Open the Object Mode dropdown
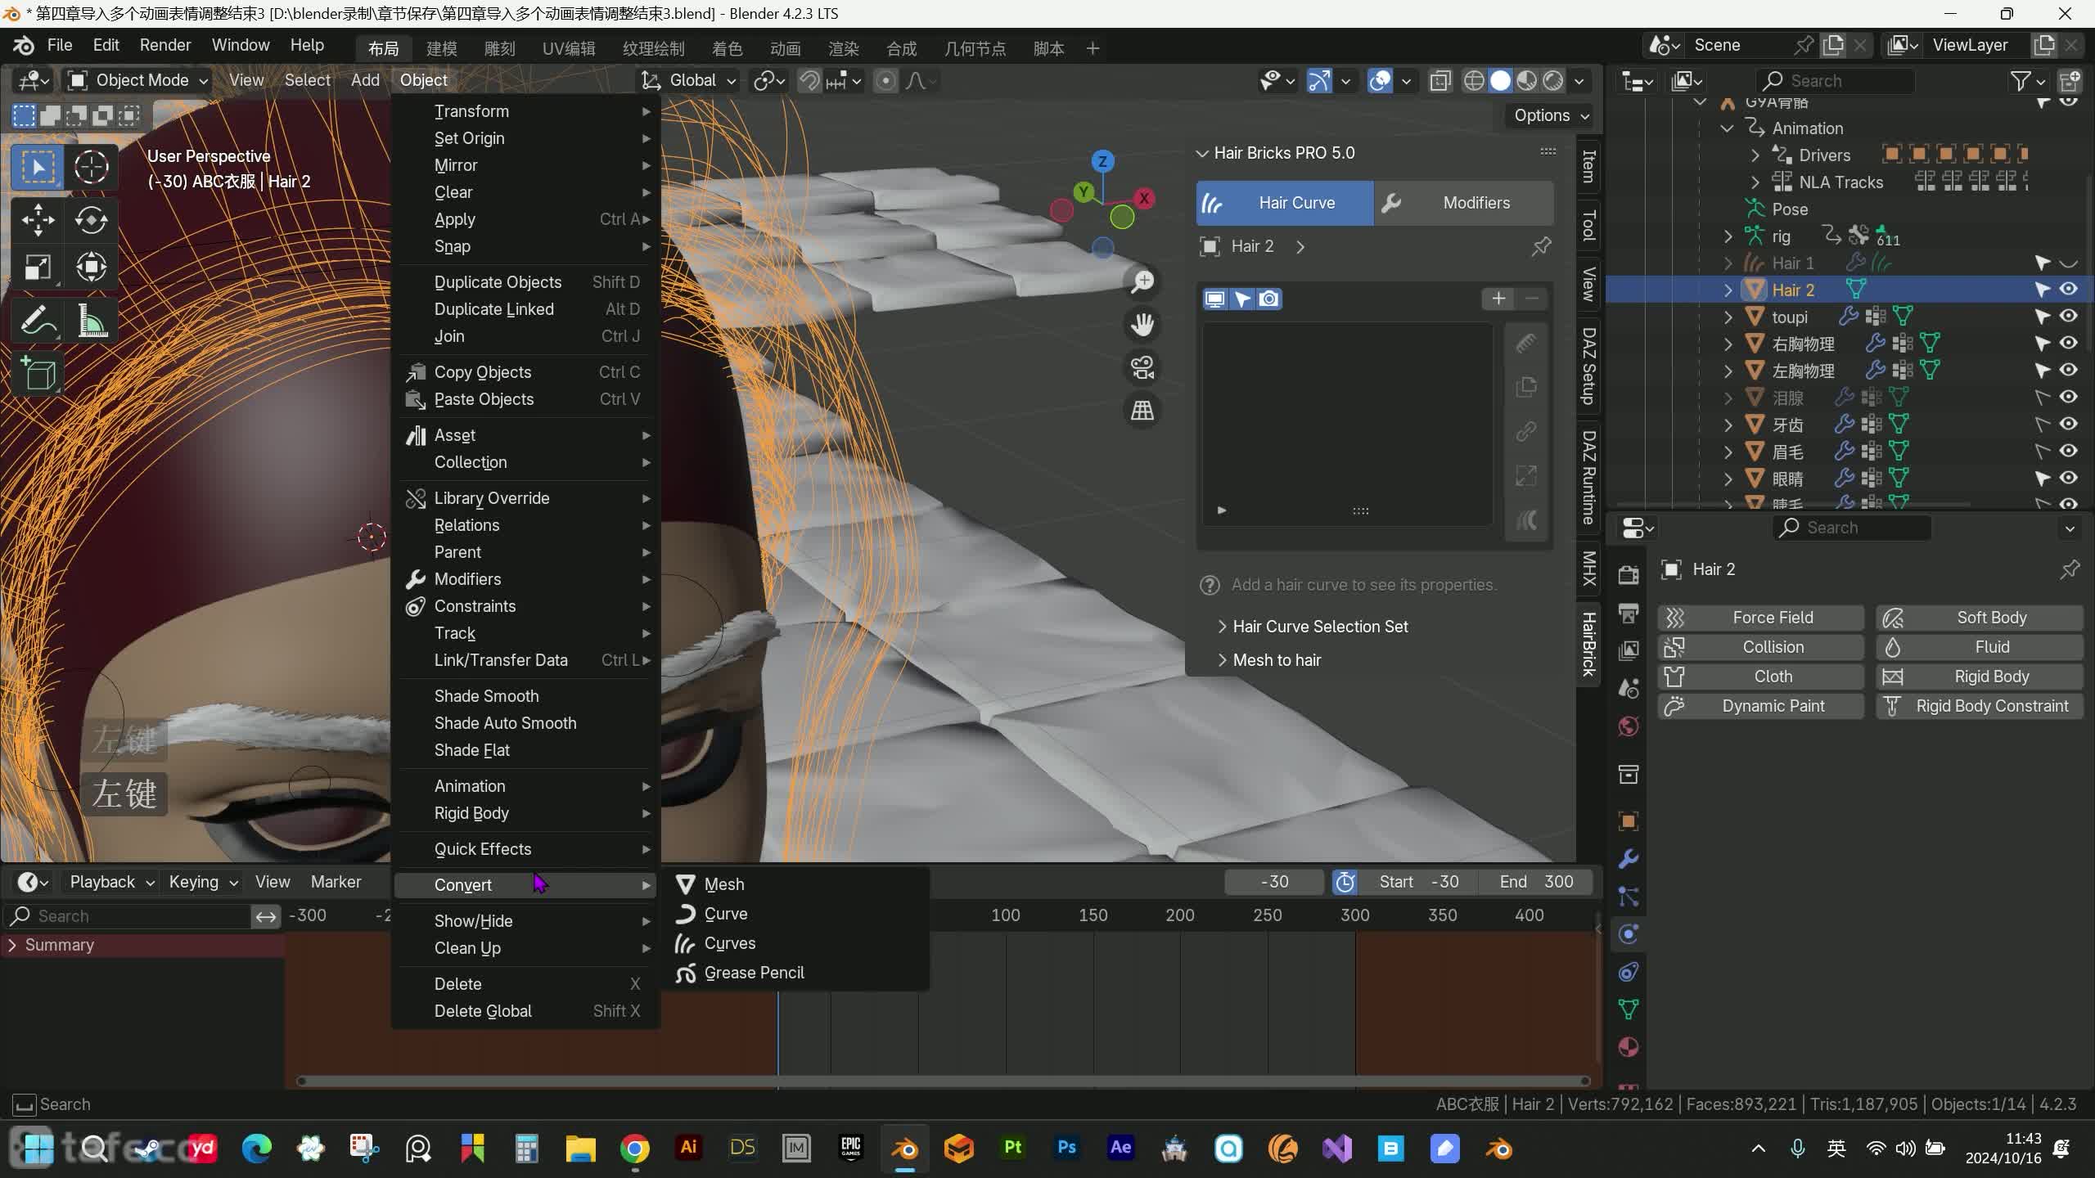 [x=137, y=80]
